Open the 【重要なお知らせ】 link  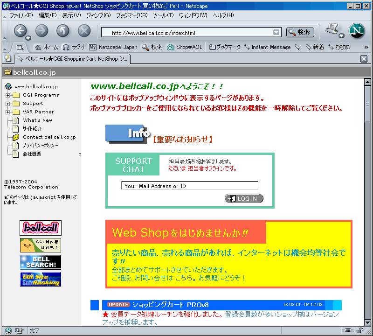click(x=182, y=139)
